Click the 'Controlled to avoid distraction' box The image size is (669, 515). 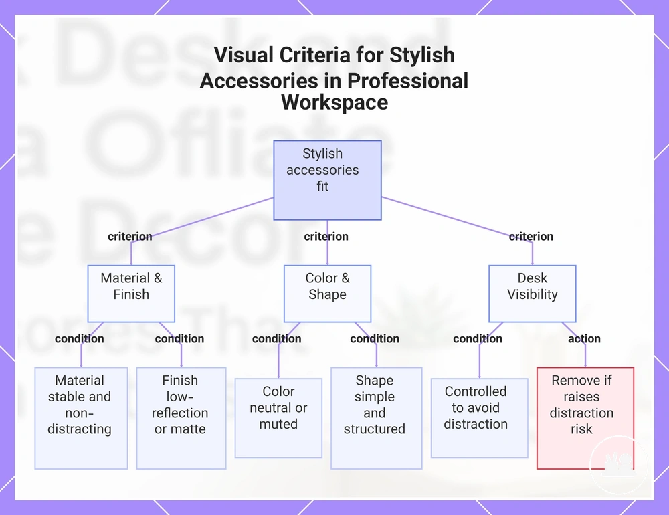[x=479, y=418]
